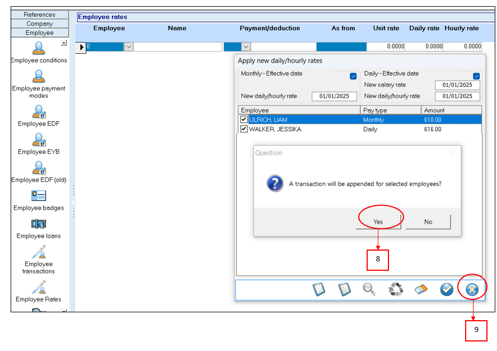Viewport: 497px width, 351px height.
Task: Uncheck the ULRICH, LIAM employee checkbox
Action: (243, 119)
